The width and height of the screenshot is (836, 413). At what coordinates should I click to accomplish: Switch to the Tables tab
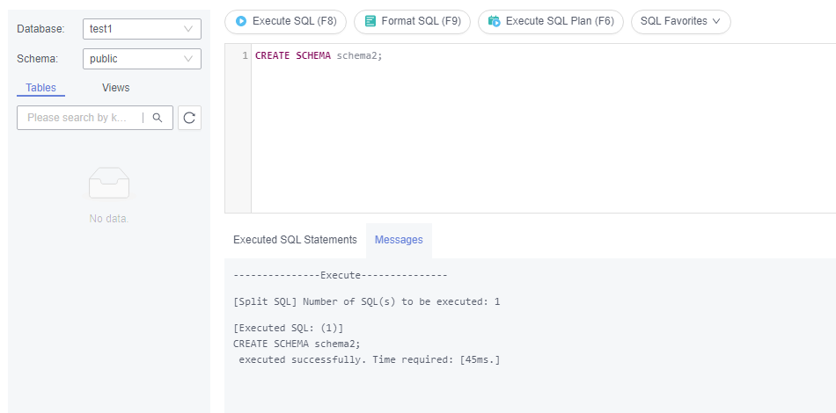[x=41, y=88]
